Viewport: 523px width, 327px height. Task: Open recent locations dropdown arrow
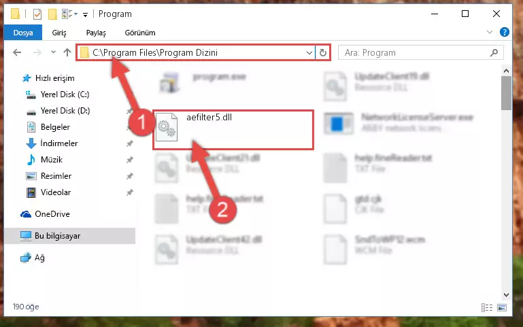point(53,52)
